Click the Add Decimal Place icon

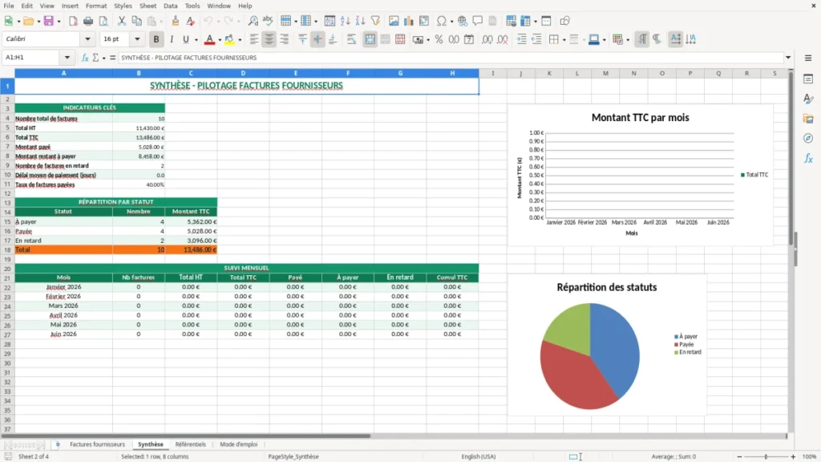(487, 39)
